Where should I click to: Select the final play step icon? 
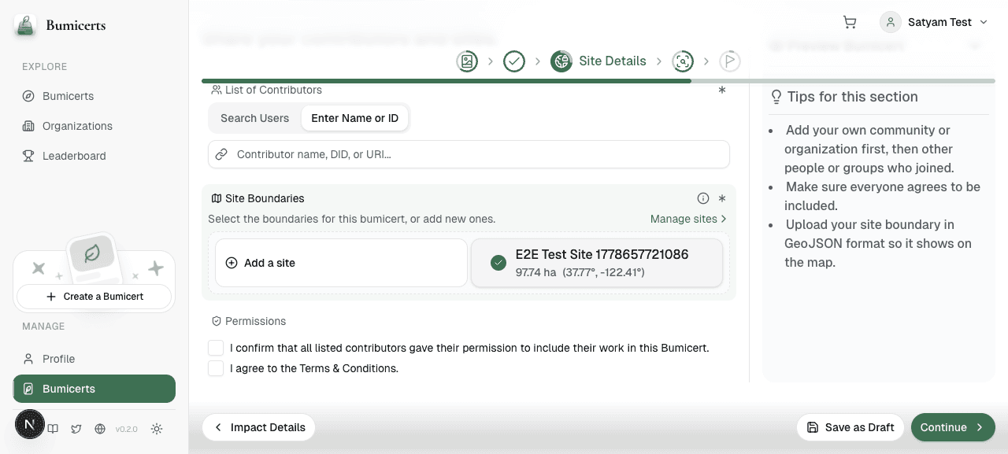(x=730, y=61)
